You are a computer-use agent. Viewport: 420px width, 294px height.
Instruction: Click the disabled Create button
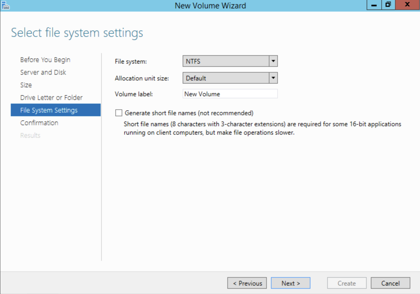pyautogui.click(x=347, y=283)
